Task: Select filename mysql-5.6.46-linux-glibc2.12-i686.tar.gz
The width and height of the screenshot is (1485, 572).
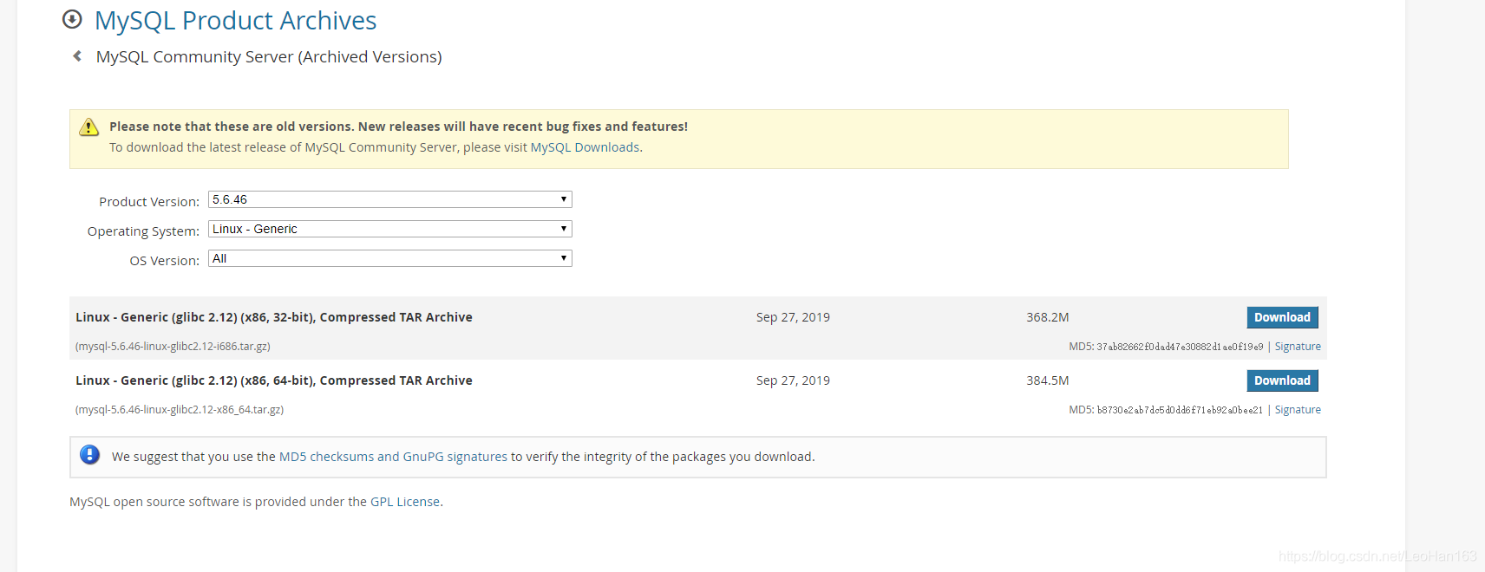Action: click(173, 347)
